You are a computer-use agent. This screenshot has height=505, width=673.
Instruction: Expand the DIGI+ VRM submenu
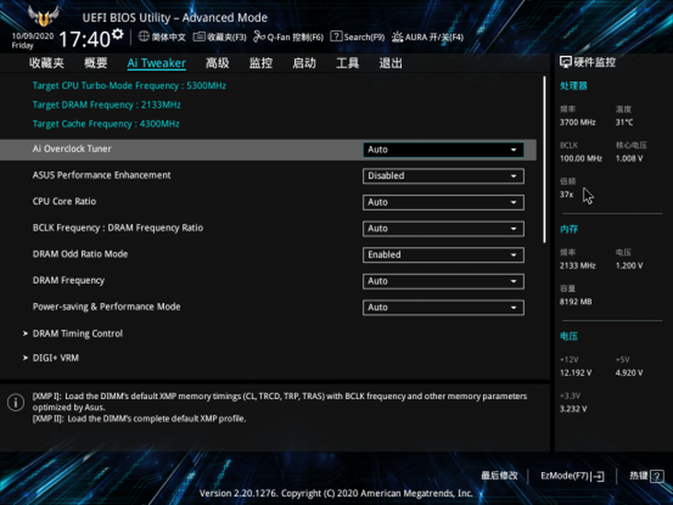pos(55,358)
